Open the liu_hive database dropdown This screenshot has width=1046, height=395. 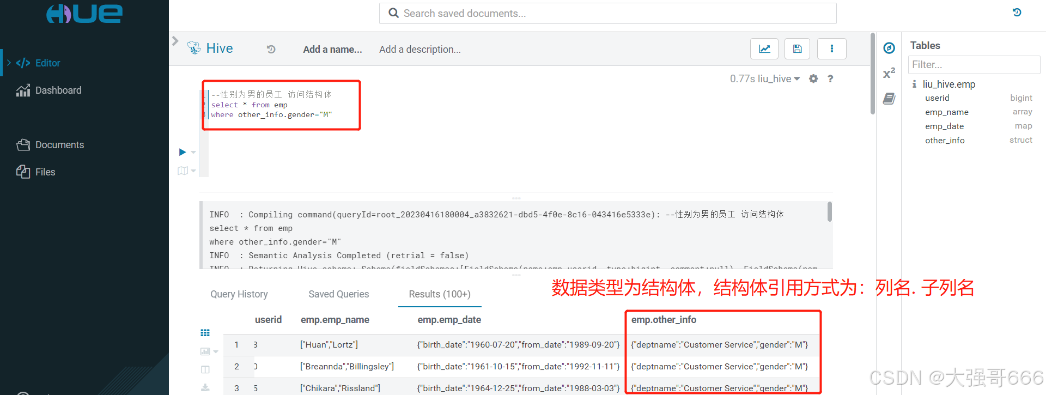point(779,79)
